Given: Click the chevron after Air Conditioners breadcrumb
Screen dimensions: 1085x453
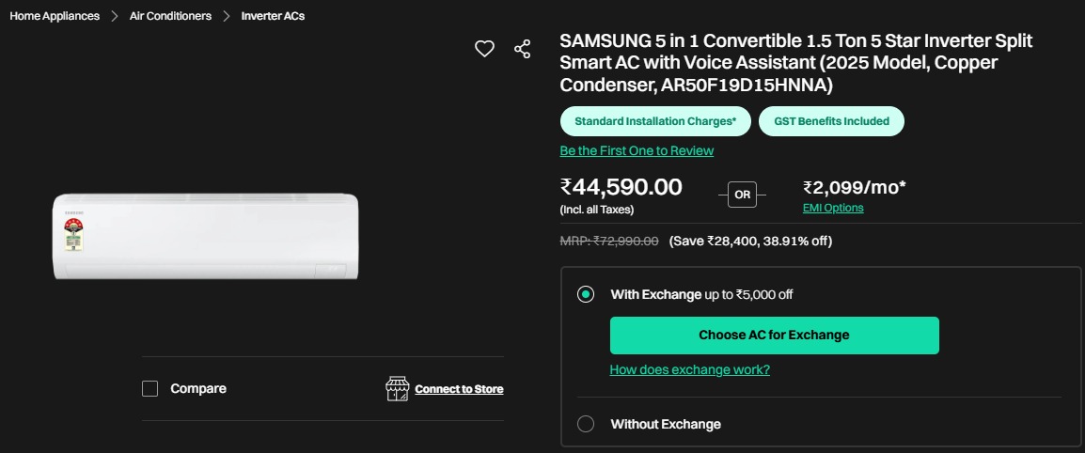Looking at the screenshot, I should point(227,16).
